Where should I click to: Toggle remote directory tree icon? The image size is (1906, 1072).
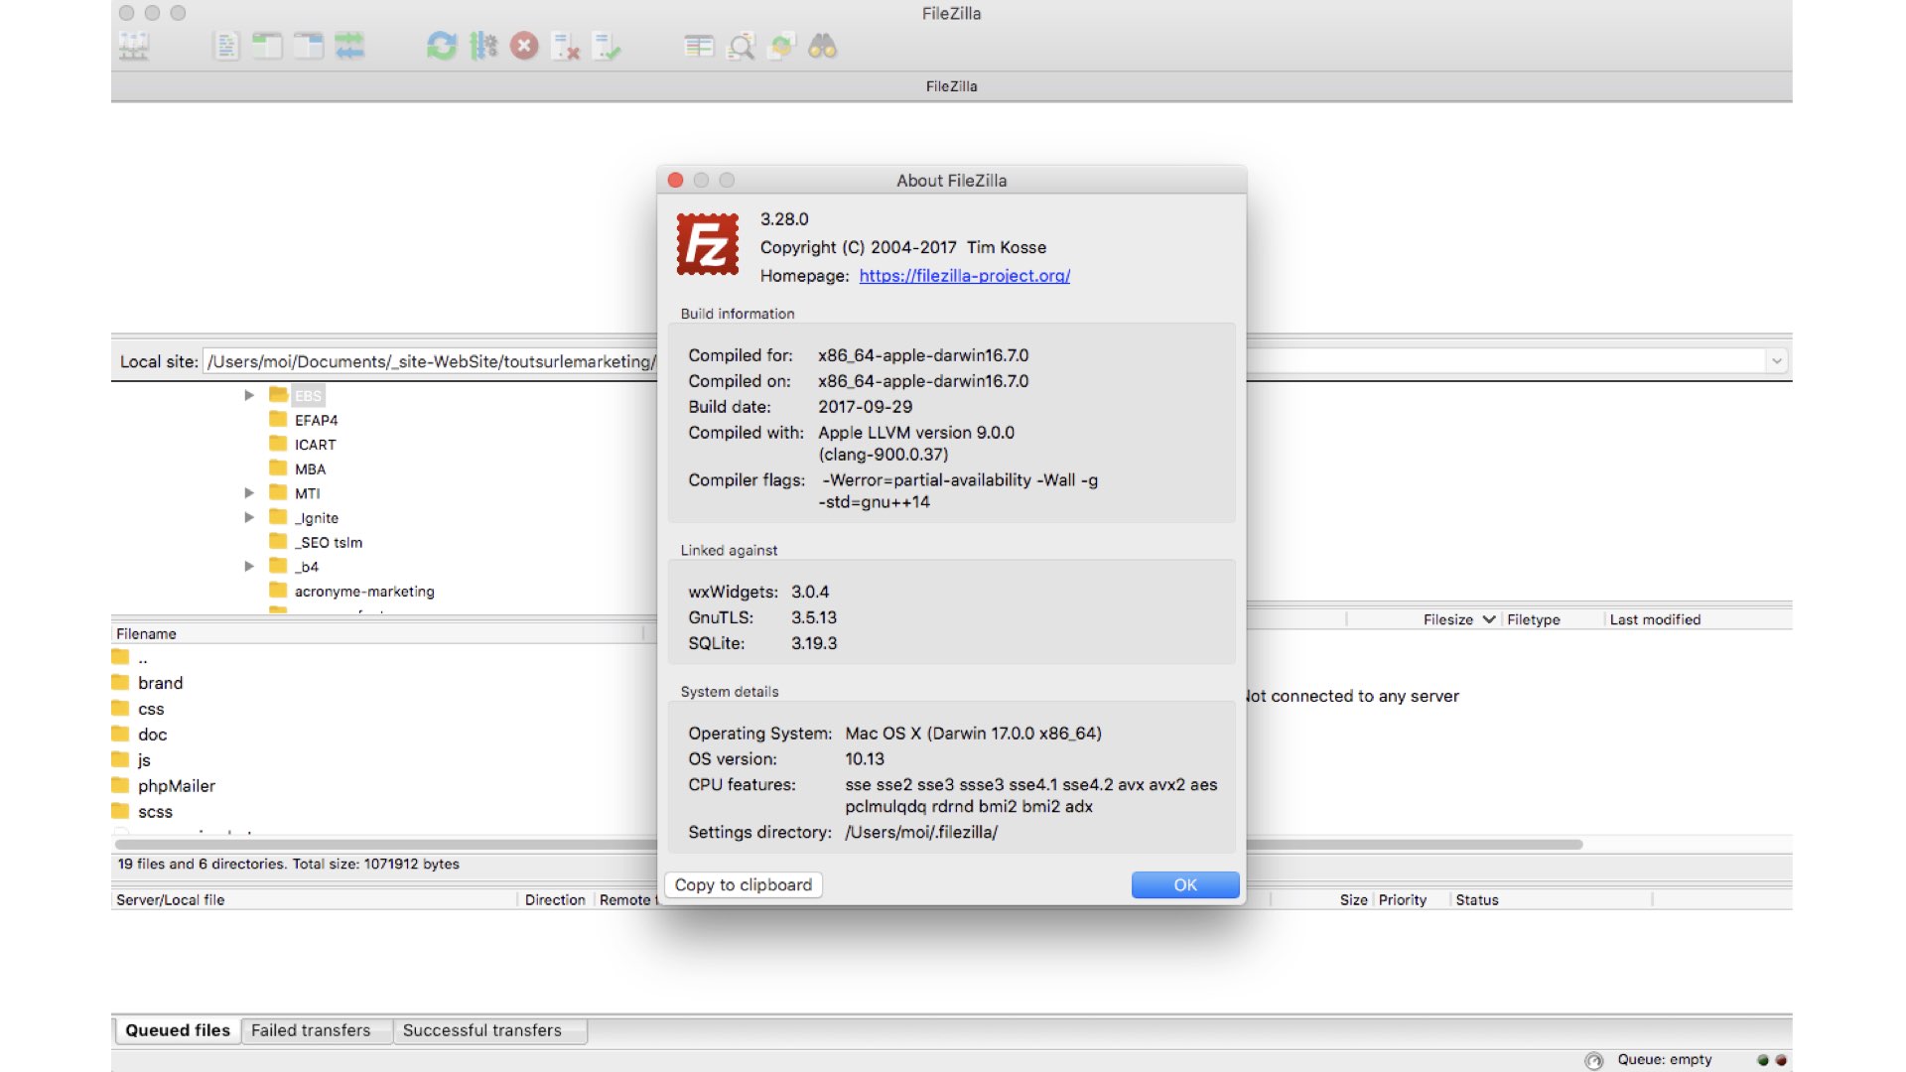[x=309, y=46]
